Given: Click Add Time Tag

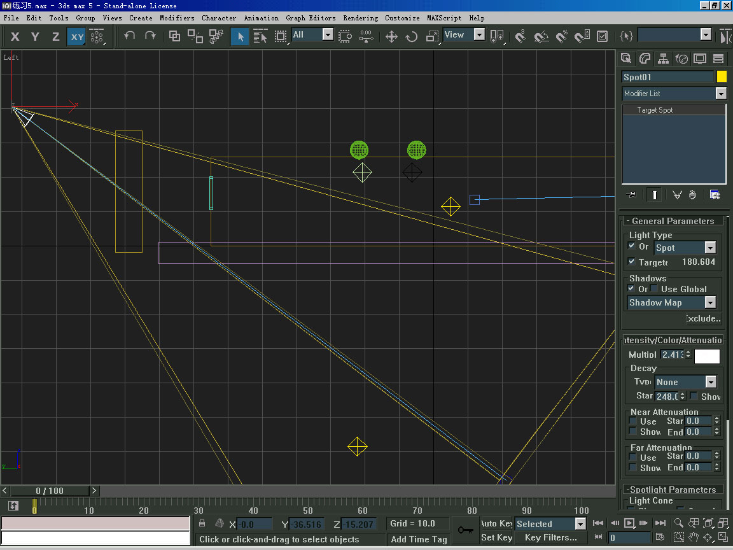Looking at the screenshot, I should (419, 539).
